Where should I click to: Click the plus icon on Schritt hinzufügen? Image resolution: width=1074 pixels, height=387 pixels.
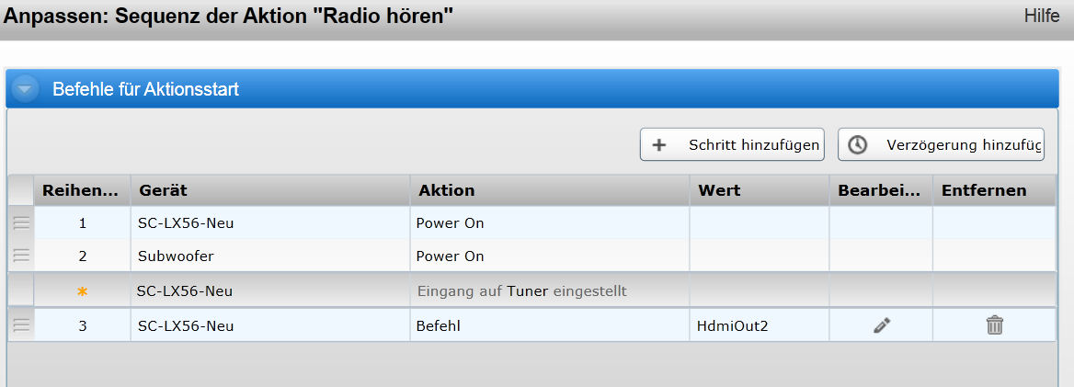point(658,145)
